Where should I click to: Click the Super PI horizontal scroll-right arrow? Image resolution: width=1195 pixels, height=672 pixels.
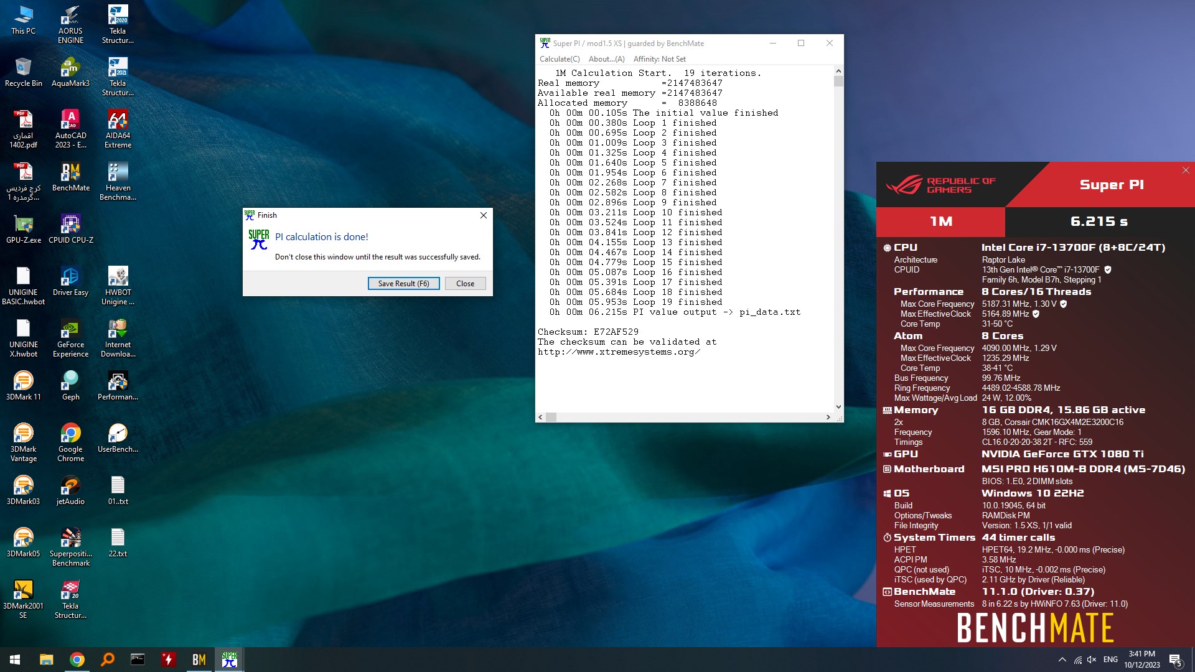828,418
